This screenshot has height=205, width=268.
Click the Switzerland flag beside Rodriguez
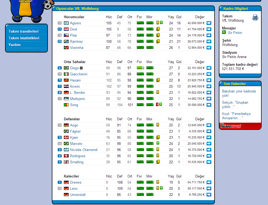66,156
